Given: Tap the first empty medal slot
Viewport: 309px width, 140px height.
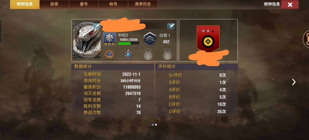Looking at the screenshot, I should (148, 54).
